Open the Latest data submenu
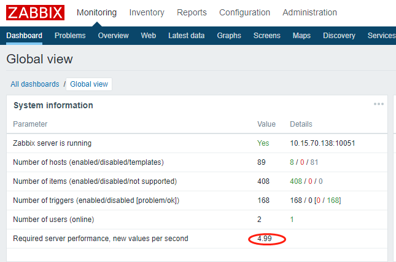 coord(187,36)
